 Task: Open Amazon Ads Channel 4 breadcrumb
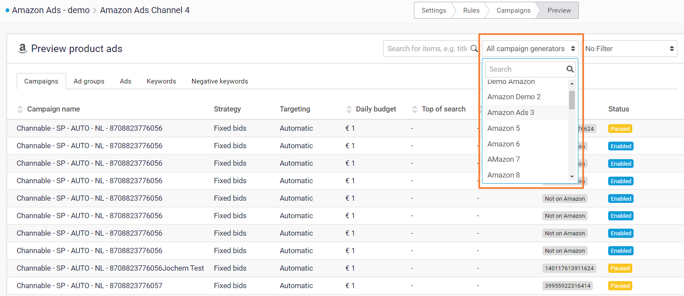pyautogui.click(x=145, y=10)
